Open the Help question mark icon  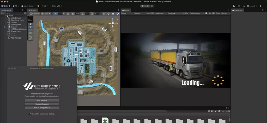(x=260, y=6)
